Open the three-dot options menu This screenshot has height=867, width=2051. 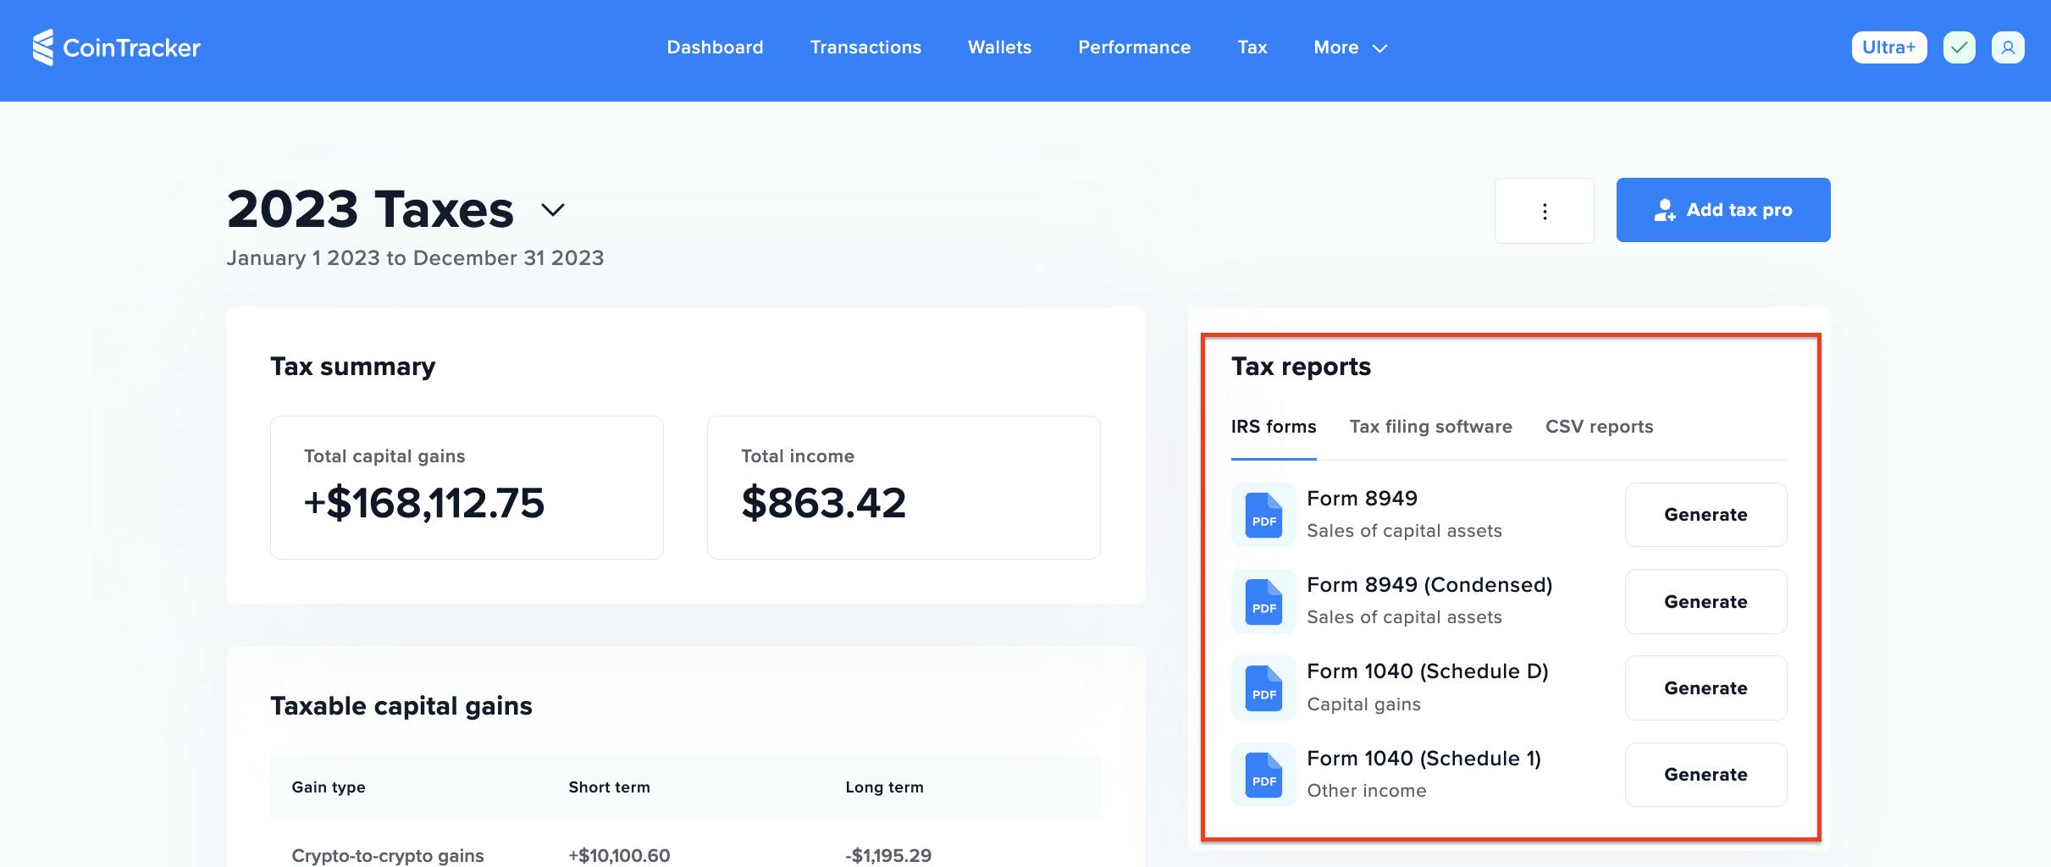click(1544, 211)
